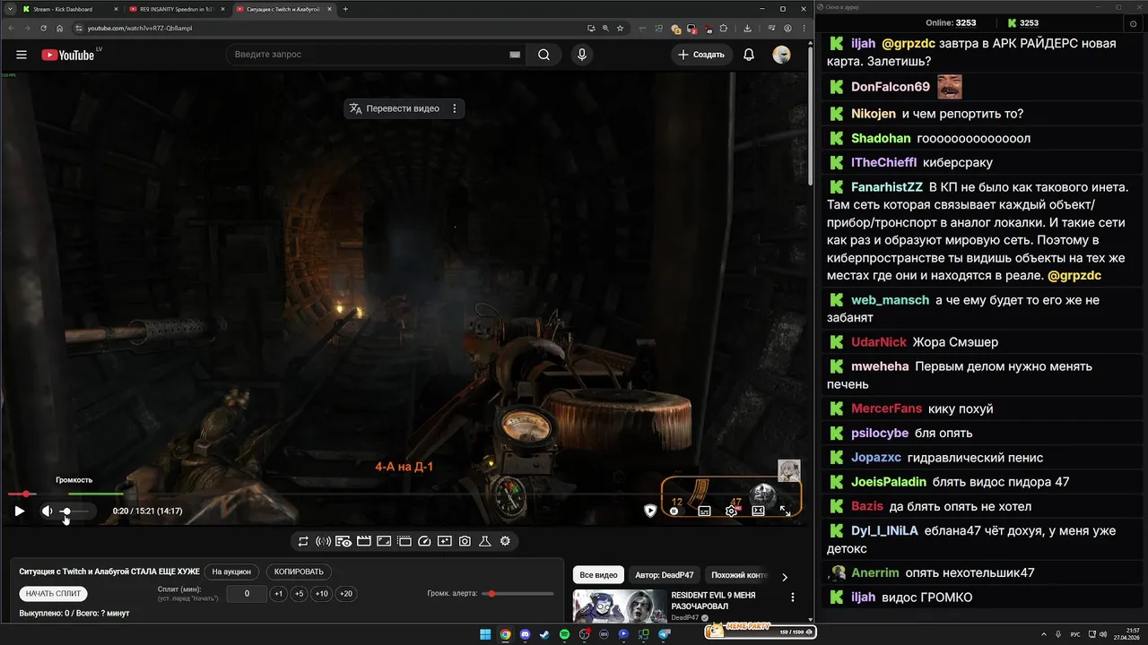Adjust the video volume slider
Viewport: 1148px width, 645px height.
coord(75,511)
